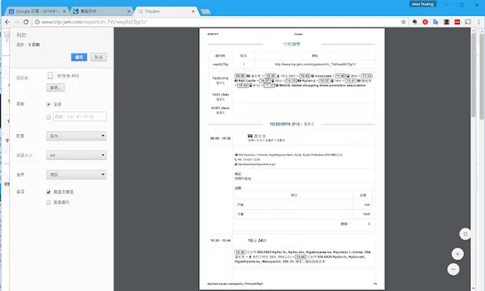485x291 pixels.
Task: Click the red Opera-style extension icon
Action: pyautogui.click(x=425, y=22)
